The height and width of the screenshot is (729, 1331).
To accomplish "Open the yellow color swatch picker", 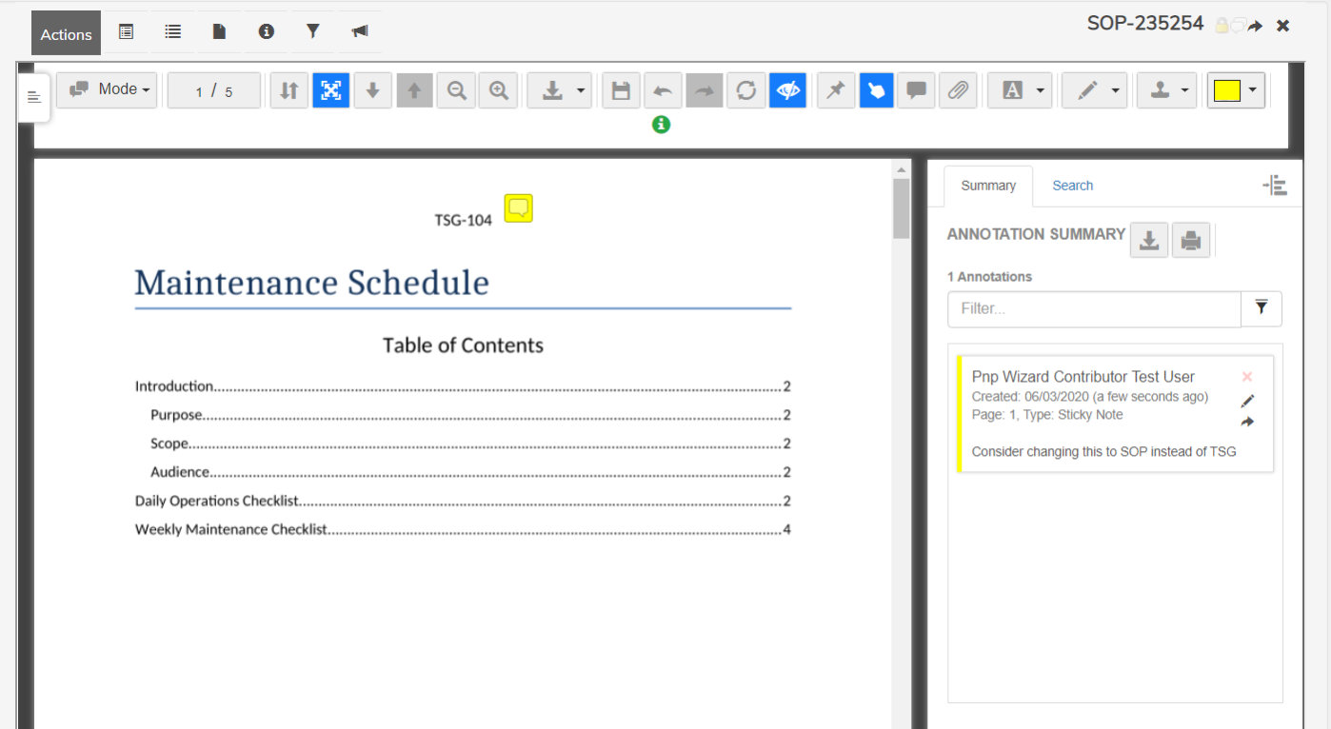I will click(x=1236, y=90).
